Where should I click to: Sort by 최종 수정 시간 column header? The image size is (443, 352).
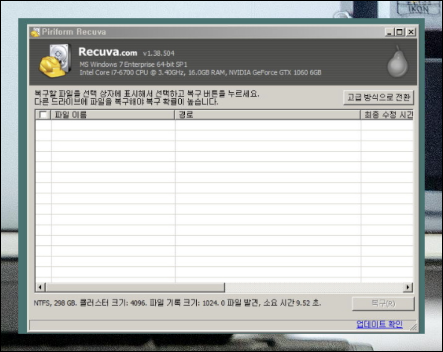pyautogui.click(x=387, y=115)
